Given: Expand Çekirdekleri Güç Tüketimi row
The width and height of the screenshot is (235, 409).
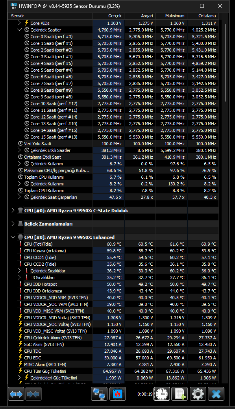Looking at the screenshot, I should pyautogui.click(x=19, y=378).
